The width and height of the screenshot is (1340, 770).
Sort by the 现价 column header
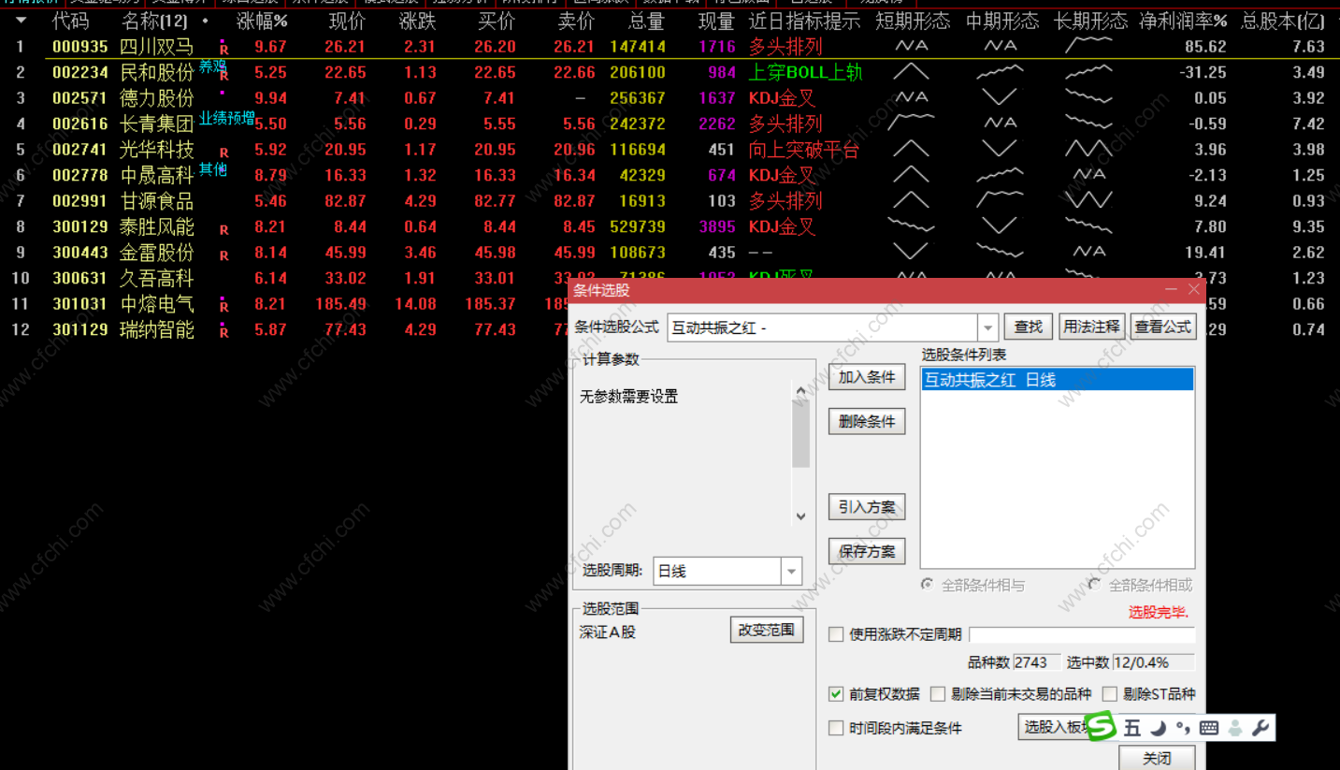(x=347, y=21)
